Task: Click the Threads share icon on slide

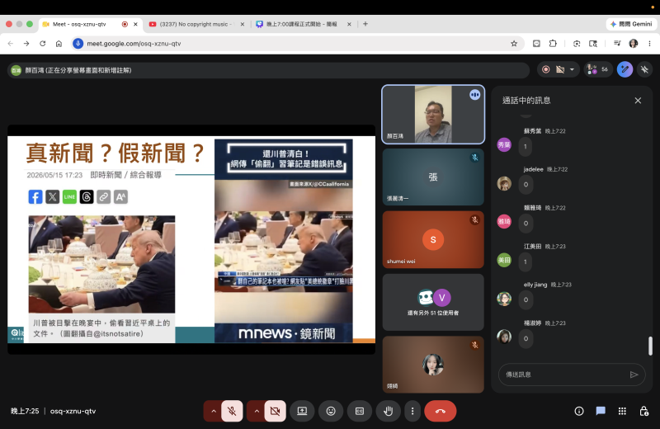Action: [87, 196]
